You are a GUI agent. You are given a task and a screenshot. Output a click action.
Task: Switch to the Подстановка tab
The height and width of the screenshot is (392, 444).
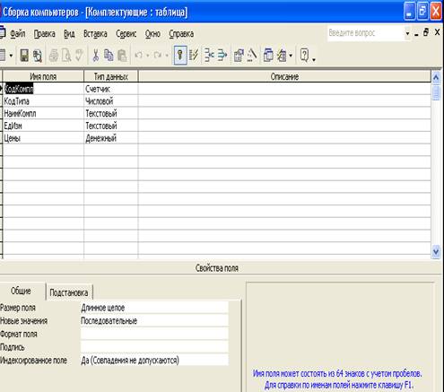click(x=69, y=292)
